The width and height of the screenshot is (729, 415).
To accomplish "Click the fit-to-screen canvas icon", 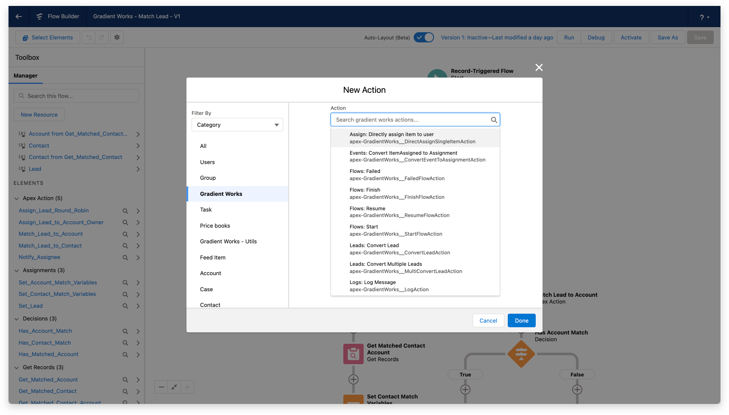I will coord(174,387).
